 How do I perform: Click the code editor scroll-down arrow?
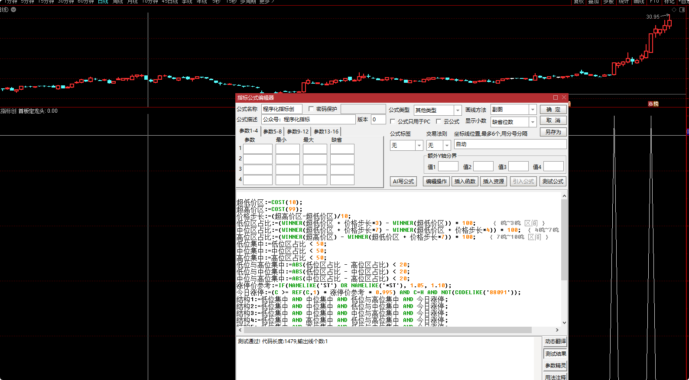[564, 322]
